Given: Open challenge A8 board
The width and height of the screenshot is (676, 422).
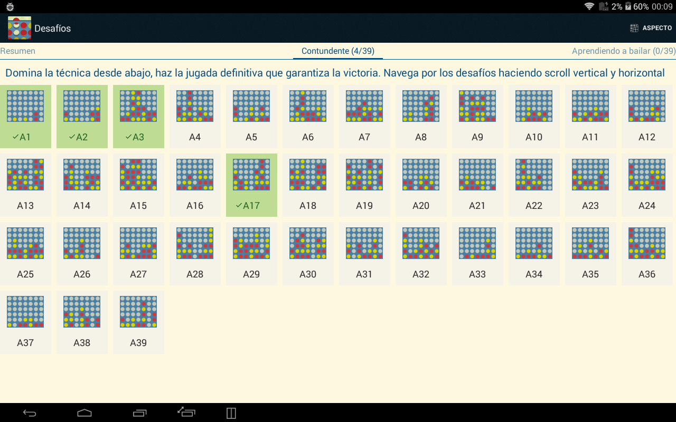Looking at the screenshot, I should tap(421, 117).
